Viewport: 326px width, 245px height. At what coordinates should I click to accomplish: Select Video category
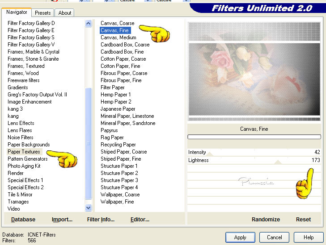pyautogui.click(x=14, y=209)
